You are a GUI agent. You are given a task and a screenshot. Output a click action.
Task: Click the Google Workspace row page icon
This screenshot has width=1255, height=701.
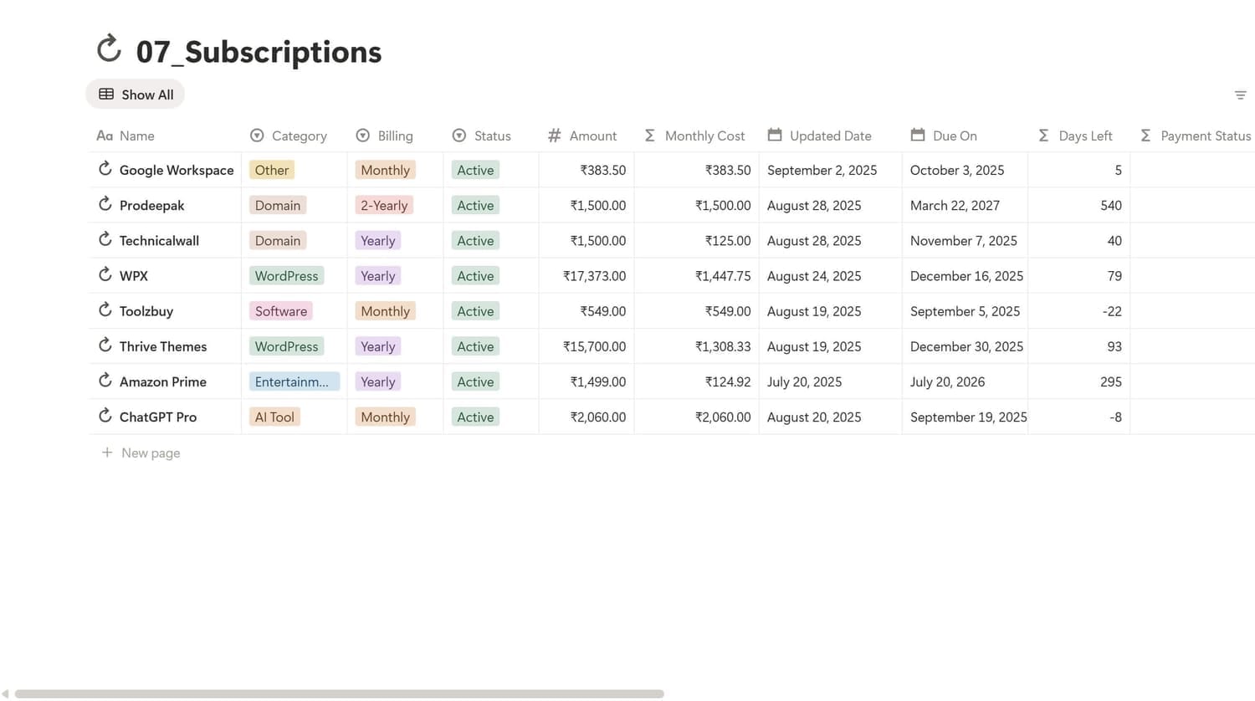click(x=105, y=169)
